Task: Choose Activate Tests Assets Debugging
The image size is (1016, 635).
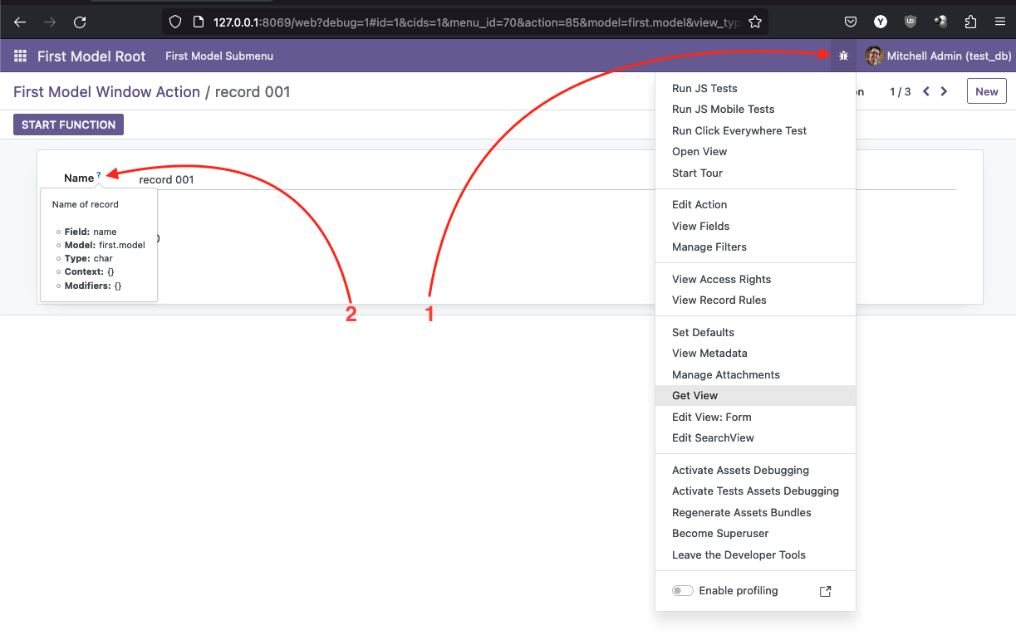Action: point(755,491)
